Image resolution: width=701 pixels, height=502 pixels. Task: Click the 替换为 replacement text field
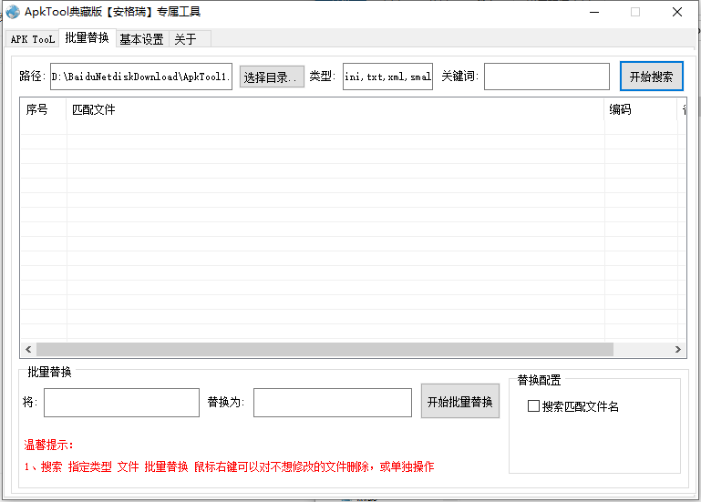click(332, 403)
